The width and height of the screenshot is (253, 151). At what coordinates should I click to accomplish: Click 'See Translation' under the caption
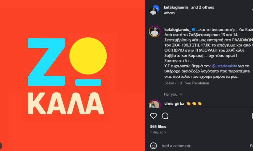(x=197, y=83)
